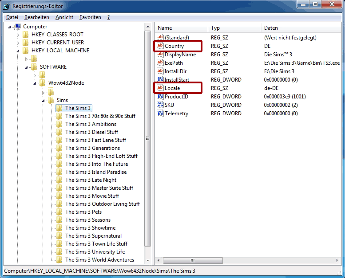Click folder icon of The Sims 3 Generations

(x=59, y=148)
